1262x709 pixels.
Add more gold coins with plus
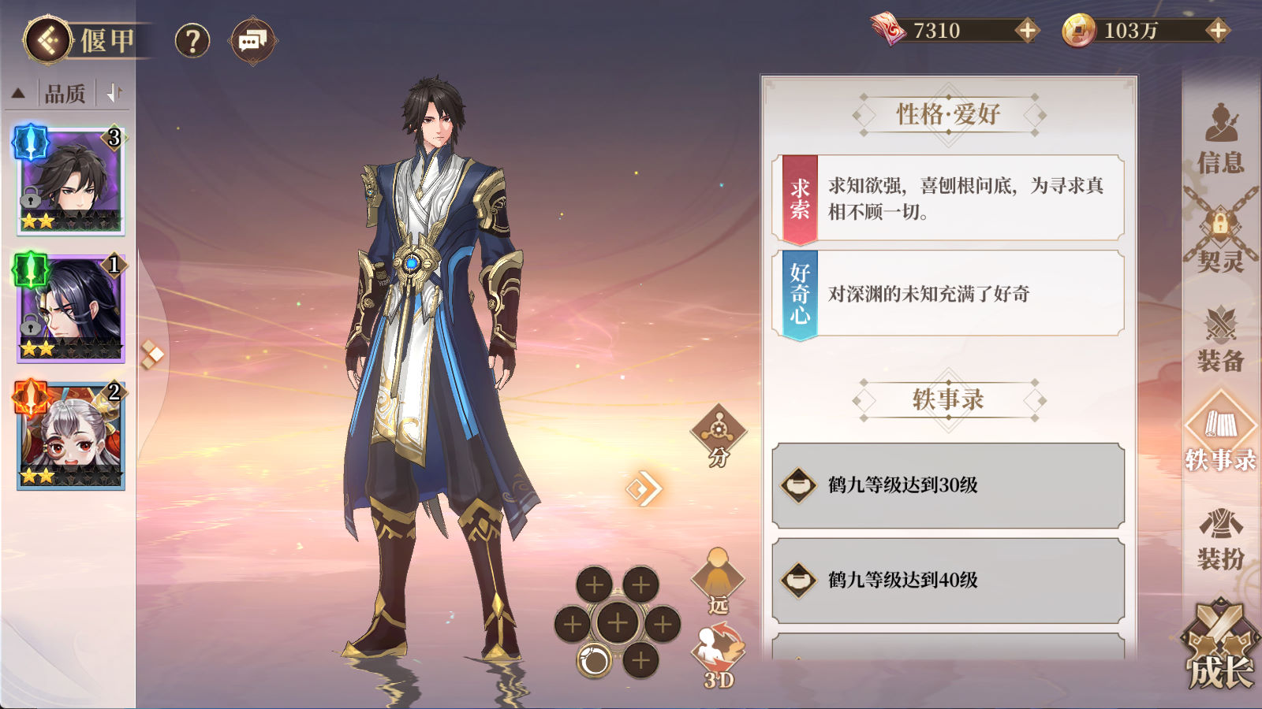click(x=1218, y=31)
